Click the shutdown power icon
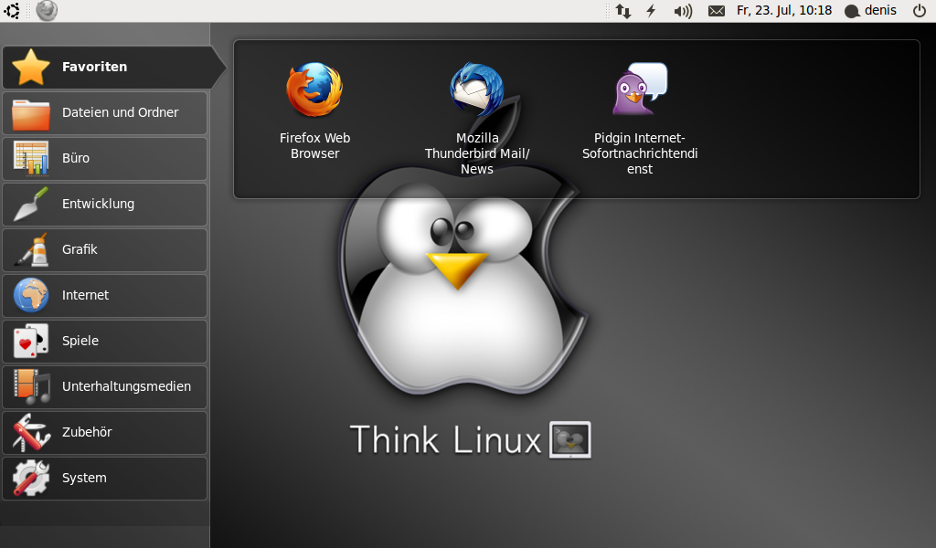936x548 pixels. pos(920,11)
